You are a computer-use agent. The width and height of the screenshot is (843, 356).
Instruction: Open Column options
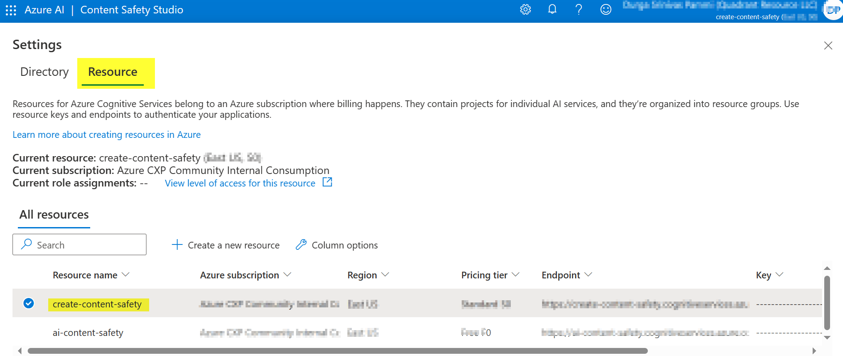point(337,245)
